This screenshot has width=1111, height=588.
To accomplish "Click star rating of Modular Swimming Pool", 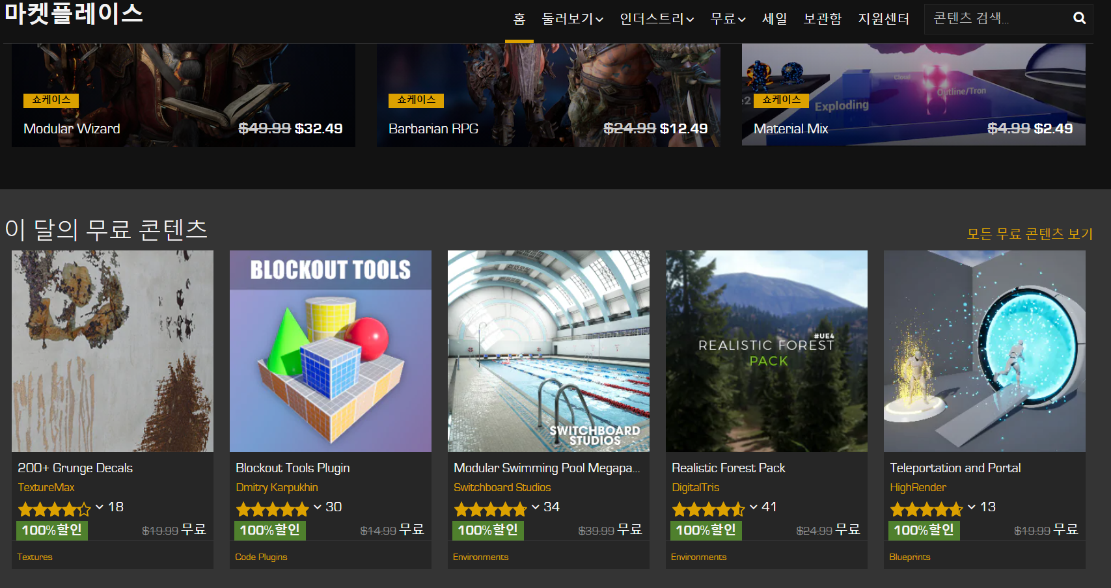I will point(491,509).
